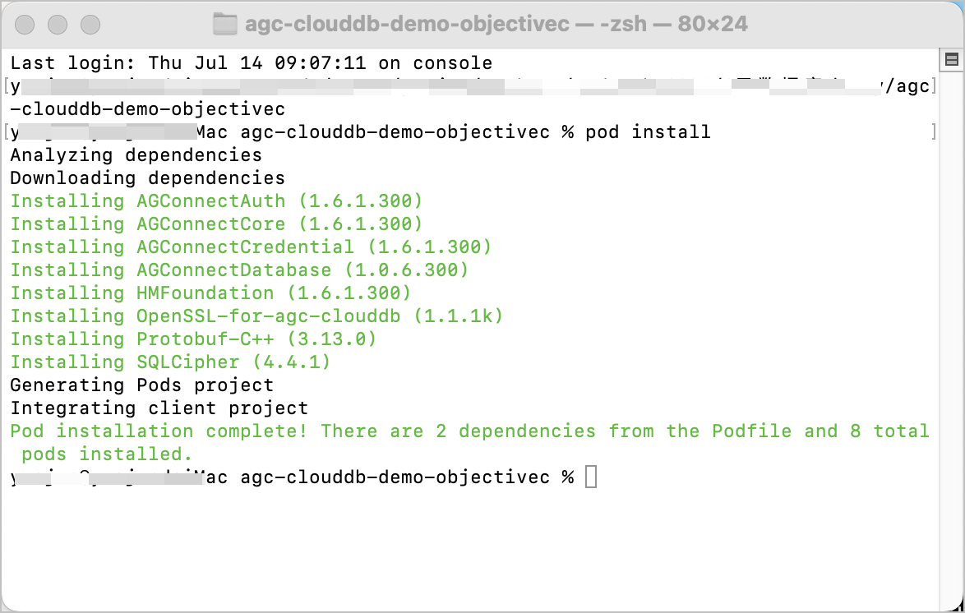The image size is (965, 613).
Task: Click 'Installing AGConnectDatabase (1.0.6.300)' line
Action: [239, 270]
